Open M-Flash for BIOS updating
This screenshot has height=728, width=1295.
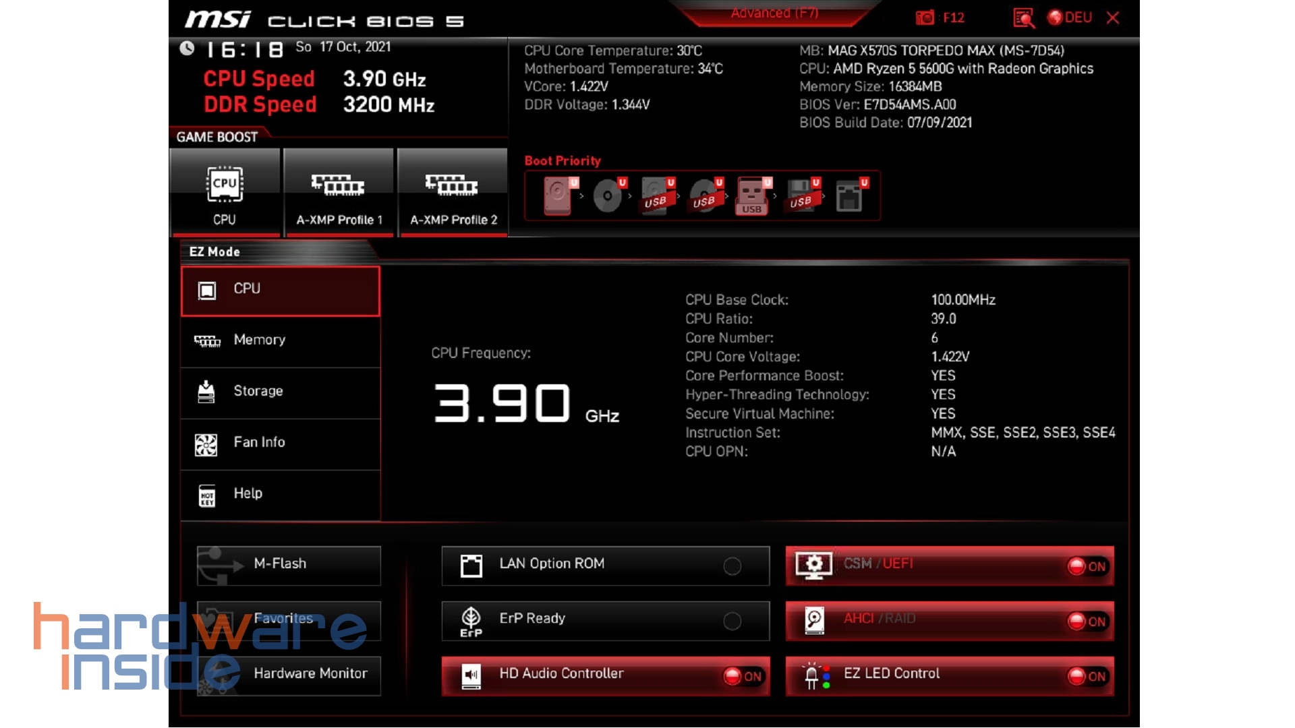click(288, 564)
